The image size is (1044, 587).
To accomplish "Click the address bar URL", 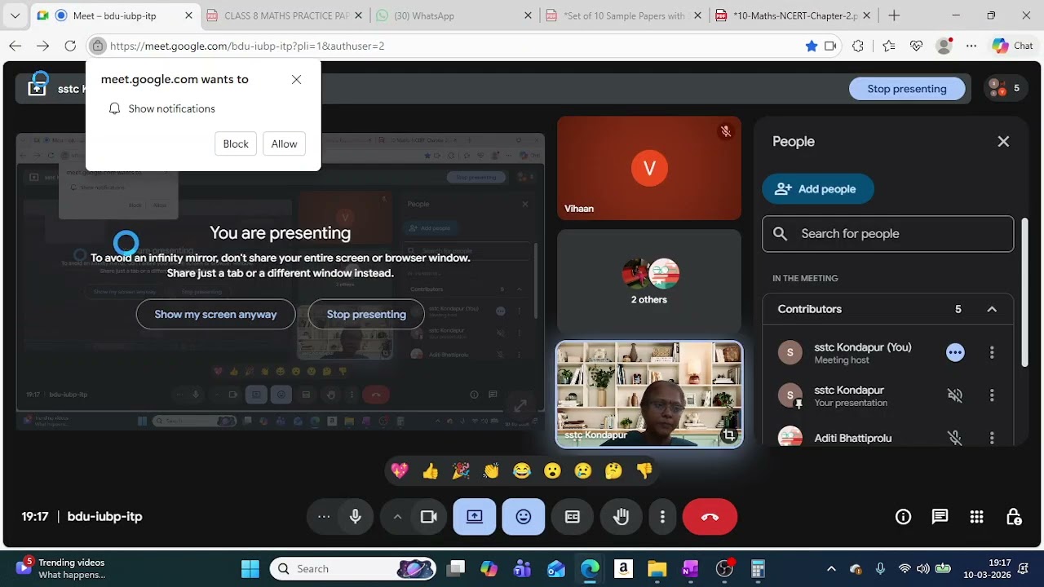I will coord(247,46).
